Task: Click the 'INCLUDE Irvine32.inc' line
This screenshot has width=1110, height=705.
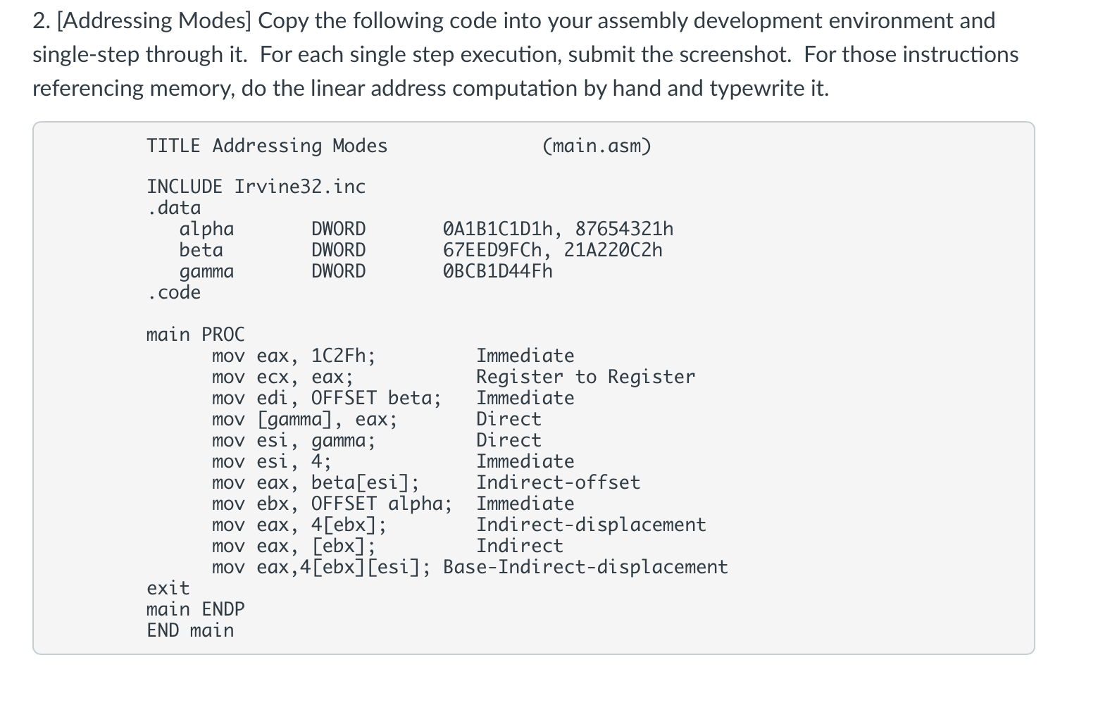Action: [x=256, y=187]
